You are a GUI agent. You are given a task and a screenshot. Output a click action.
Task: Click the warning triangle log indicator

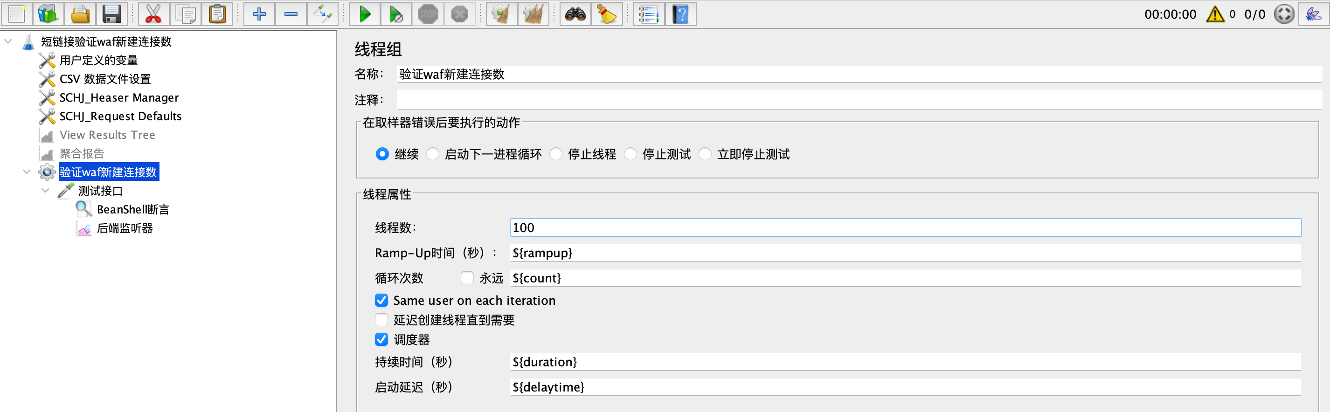coord(1215,14)
